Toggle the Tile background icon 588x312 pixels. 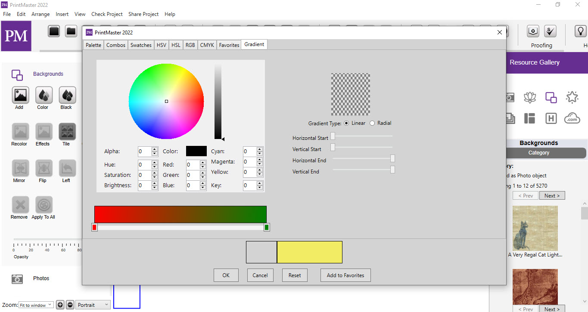pyautogui.click(x=67, y=132)
